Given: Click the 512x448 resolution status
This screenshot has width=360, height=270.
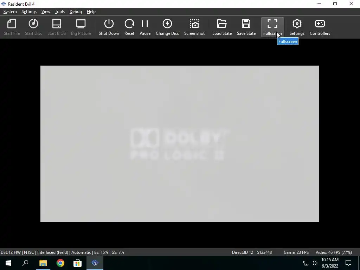Looking at the screenshot, I should (x=264, y=252).
